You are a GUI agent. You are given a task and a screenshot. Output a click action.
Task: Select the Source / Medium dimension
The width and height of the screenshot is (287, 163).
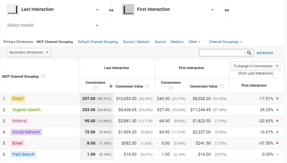136,42
